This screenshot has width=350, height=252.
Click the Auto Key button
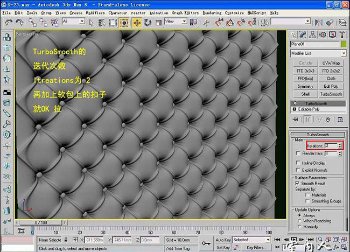pyautogui.click(x=223, y=240)
